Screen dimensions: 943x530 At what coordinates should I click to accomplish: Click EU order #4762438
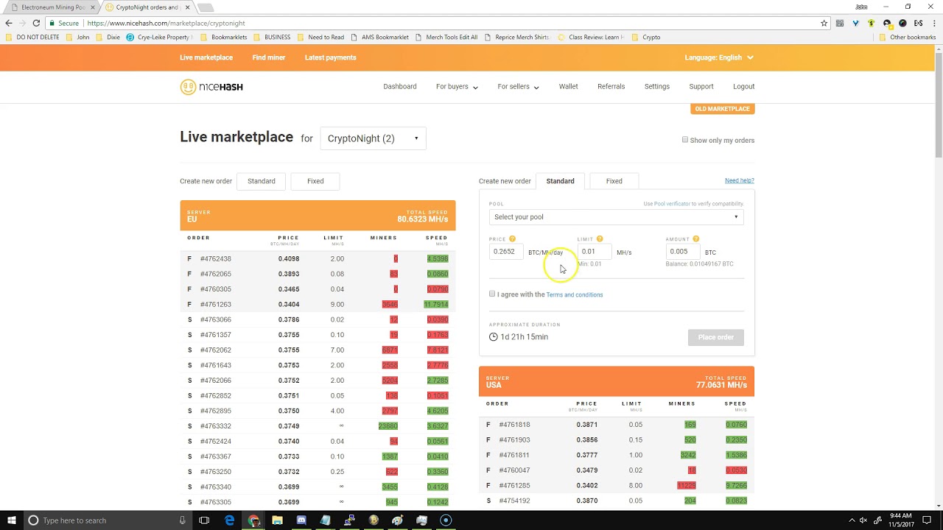pos(318,259)
